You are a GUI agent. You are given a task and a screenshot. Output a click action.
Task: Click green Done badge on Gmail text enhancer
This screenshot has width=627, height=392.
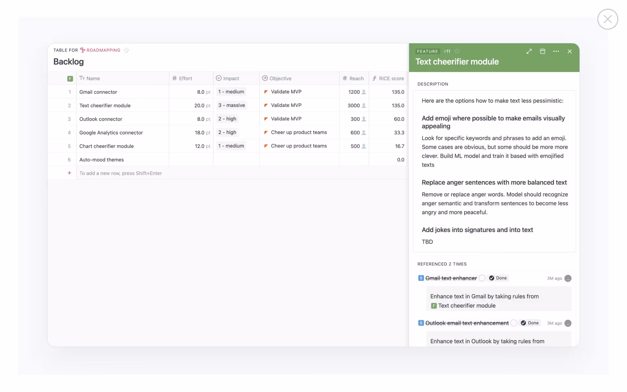498,278
